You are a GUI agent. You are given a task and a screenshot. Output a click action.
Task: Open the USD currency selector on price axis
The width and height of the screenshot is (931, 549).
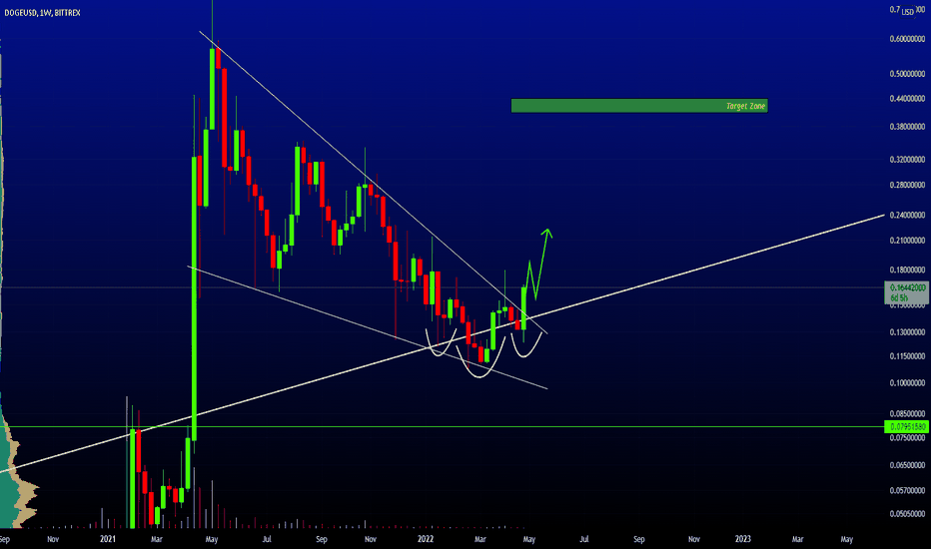[x=907, y=12]
